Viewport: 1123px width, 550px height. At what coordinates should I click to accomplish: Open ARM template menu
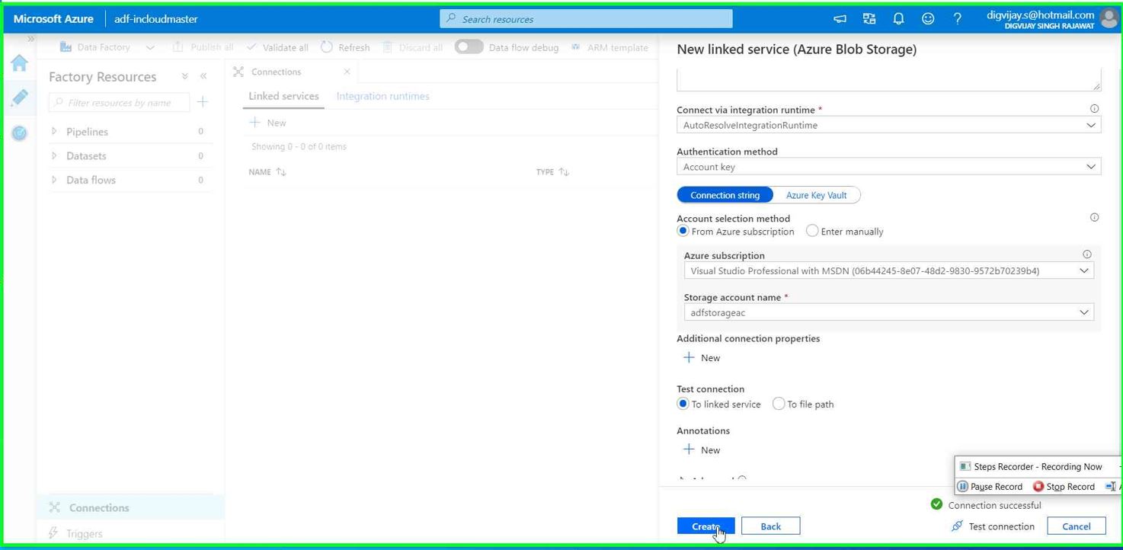pyautogui.click(x=609, y=47)
